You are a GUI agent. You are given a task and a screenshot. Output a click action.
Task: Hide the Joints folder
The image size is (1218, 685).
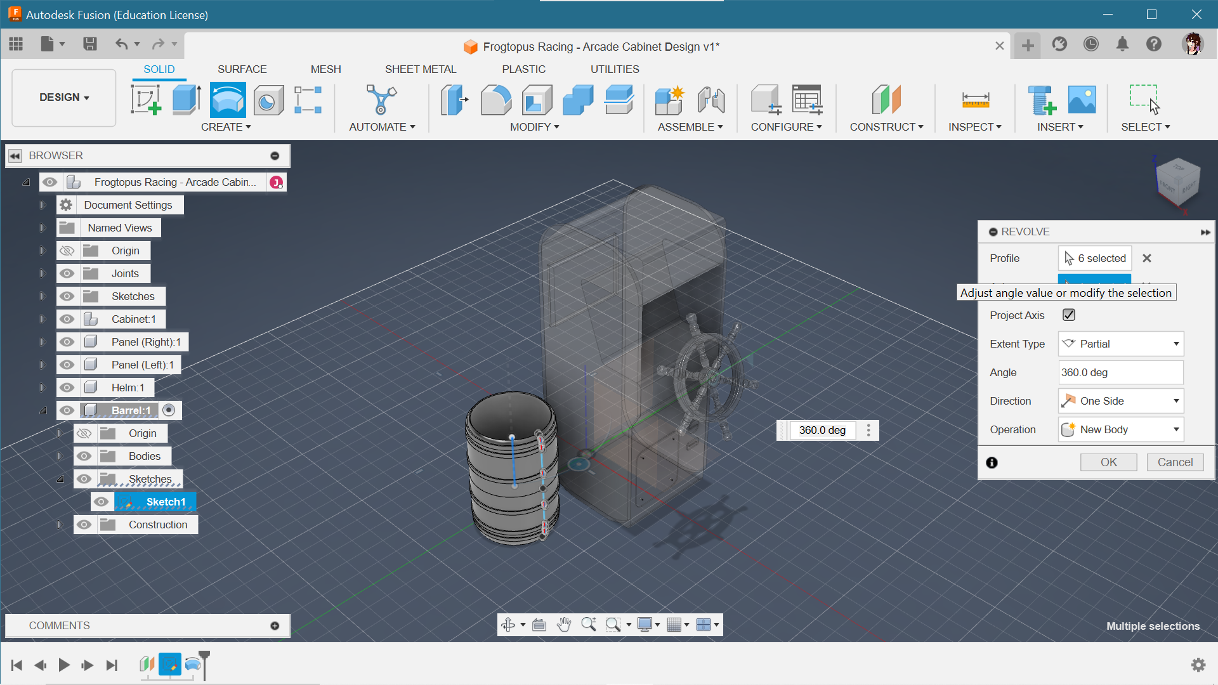coord(67,273)
